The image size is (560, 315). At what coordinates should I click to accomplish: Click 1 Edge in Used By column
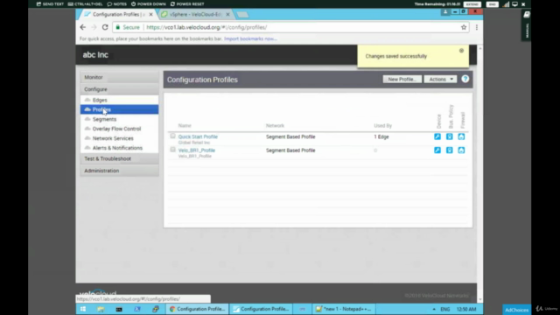[x=381, y=136]
